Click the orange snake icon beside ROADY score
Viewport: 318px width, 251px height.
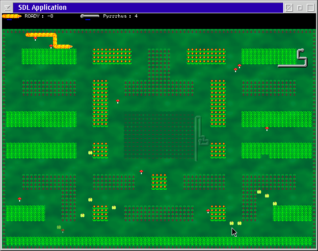point(12,16)
